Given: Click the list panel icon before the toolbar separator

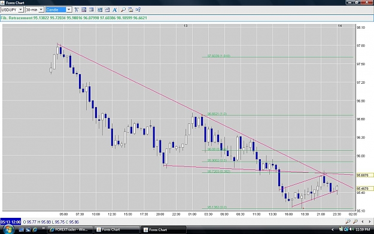Looking at the screenshot, I should (91, 10).
